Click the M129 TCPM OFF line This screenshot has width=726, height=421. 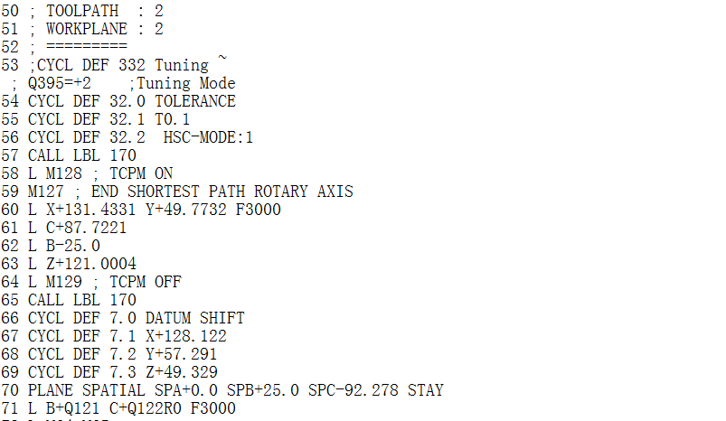click(104, 282)
